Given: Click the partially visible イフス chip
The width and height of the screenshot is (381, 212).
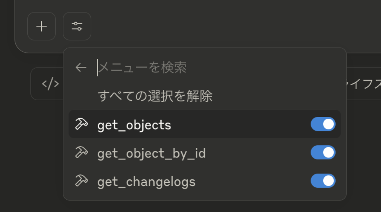Looking at the screenshot, I should pyautogui.click(x=364, y=84).
